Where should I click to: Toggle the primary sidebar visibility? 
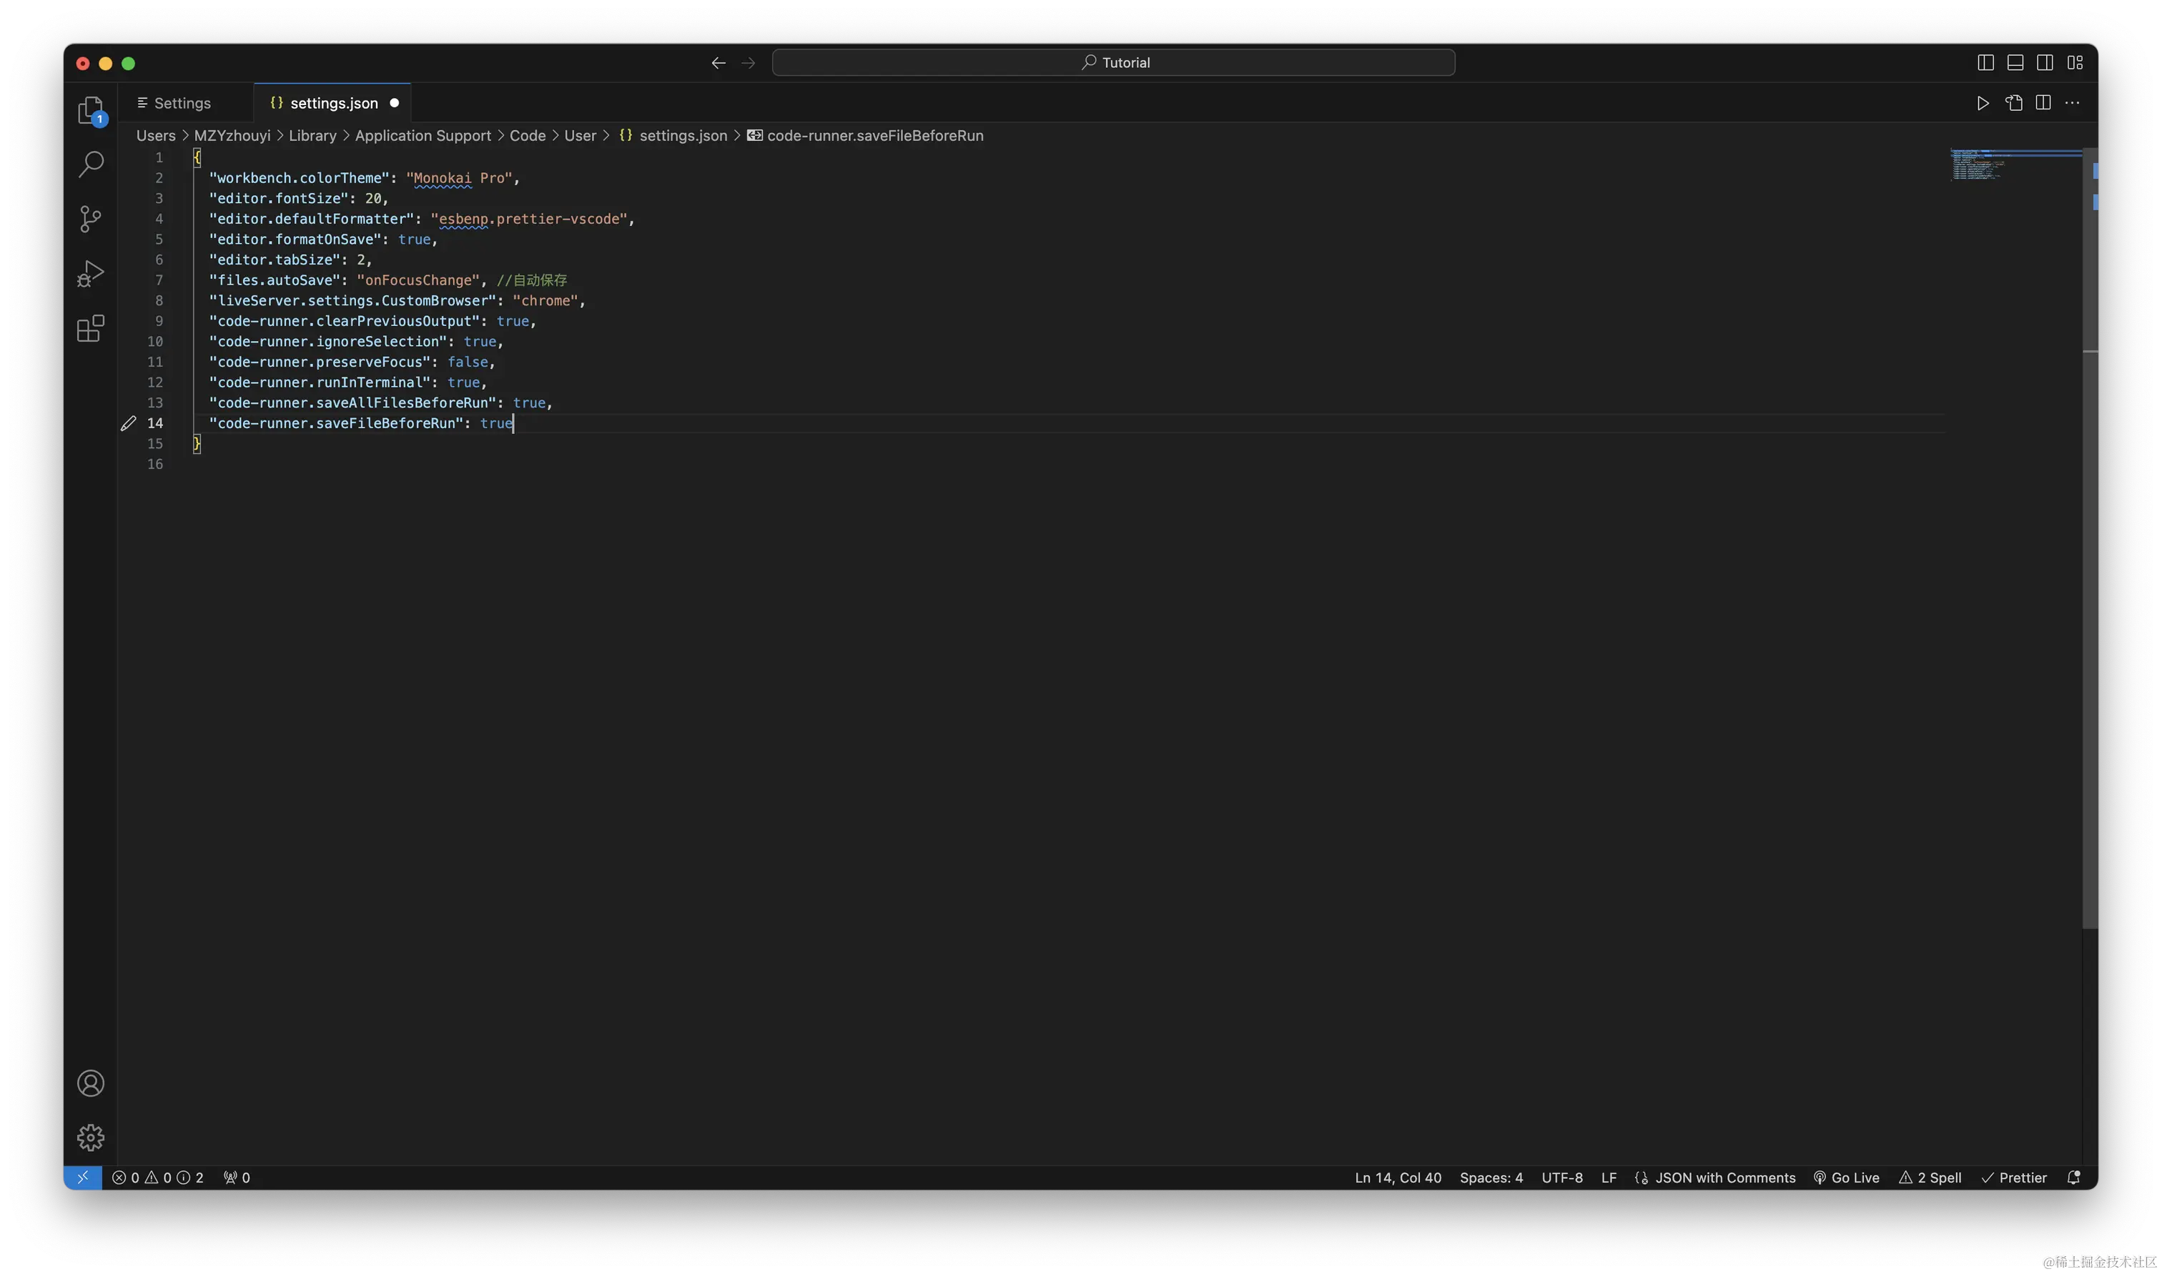[1985, 61]
